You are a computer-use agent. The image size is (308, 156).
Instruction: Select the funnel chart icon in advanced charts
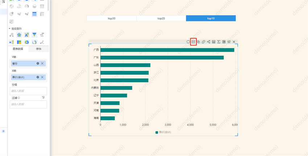point(34,35)
